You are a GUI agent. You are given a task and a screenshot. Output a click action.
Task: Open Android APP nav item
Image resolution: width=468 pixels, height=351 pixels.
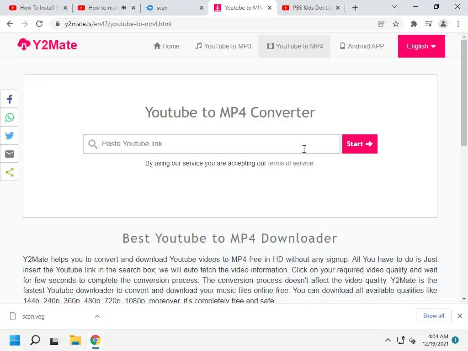point(362,46)
